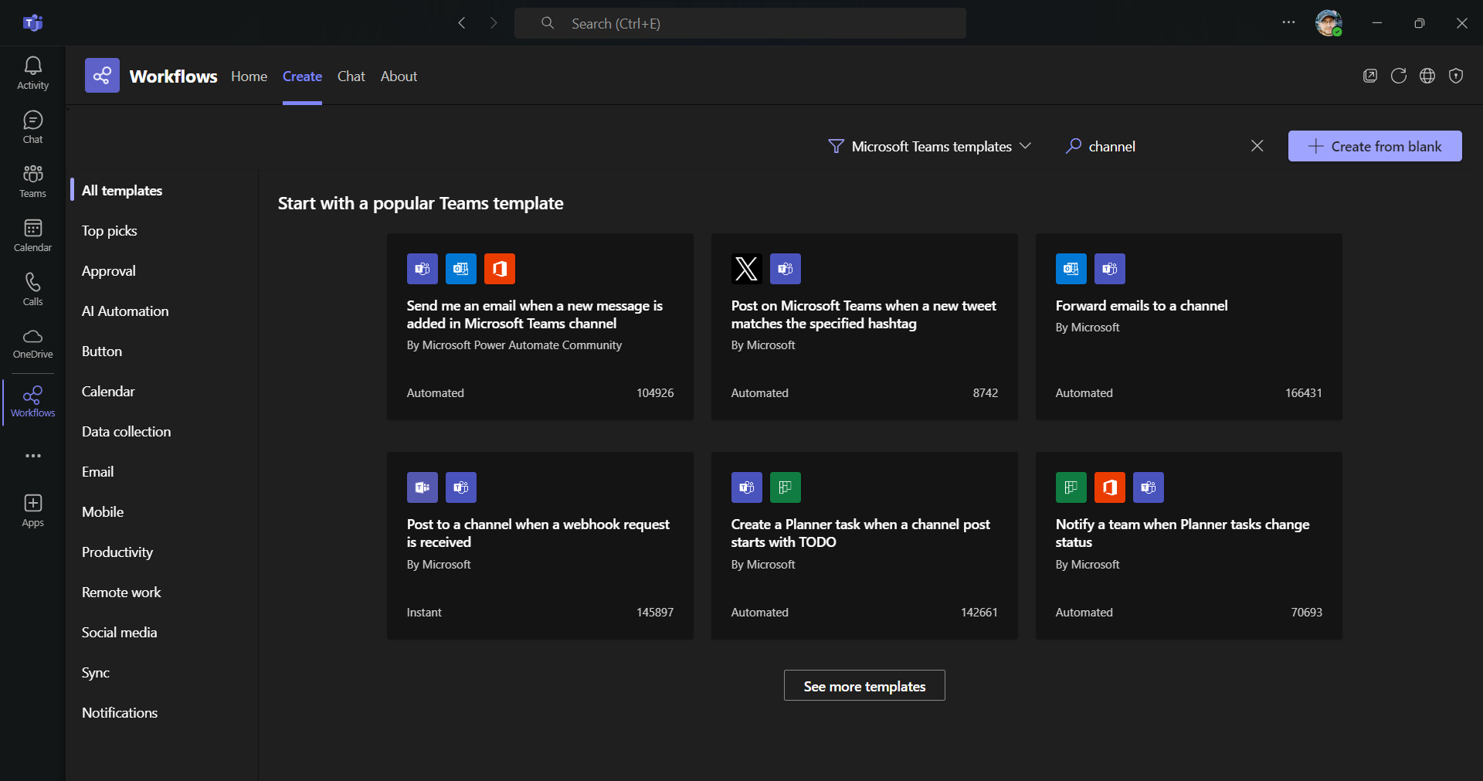The height and width of the screenshot is (781, 1483).
Task: Click the refresh icon in header
Action: click(1398, 76)
